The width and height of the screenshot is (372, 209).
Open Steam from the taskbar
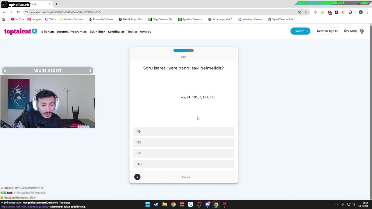[x=156, y=204]
